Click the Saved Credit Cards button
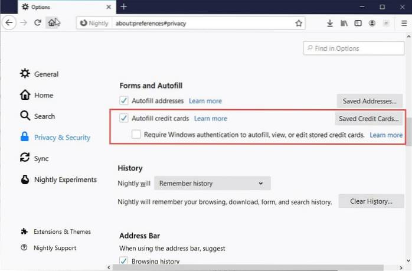 point(370,119)
